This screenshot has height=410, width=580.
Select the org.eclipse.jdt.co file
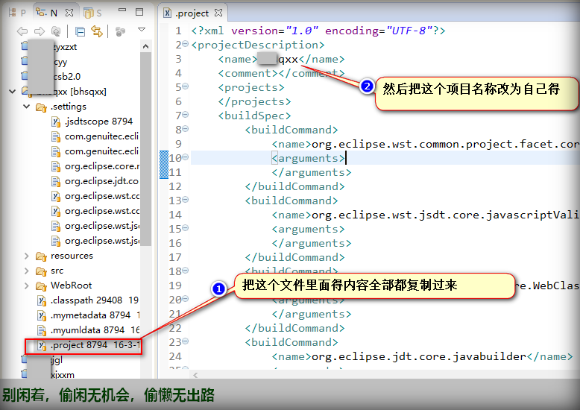tap(101, 181)
